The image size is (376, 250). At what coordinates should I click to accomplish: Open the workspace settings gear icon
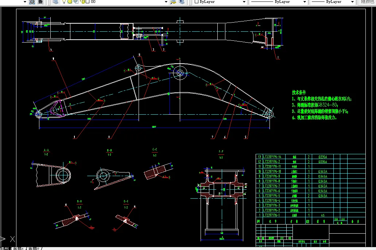tap(32, 2)
